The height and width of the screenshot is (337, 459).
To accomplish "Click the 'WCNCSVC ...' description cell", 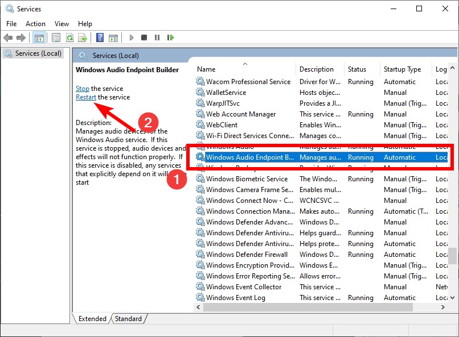I will [x=319, y=201].
